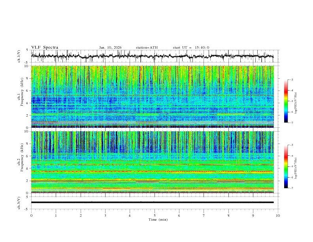Click the time axis tick label "8"
Screen dimensions: 313x242
[x=228, y=216]
